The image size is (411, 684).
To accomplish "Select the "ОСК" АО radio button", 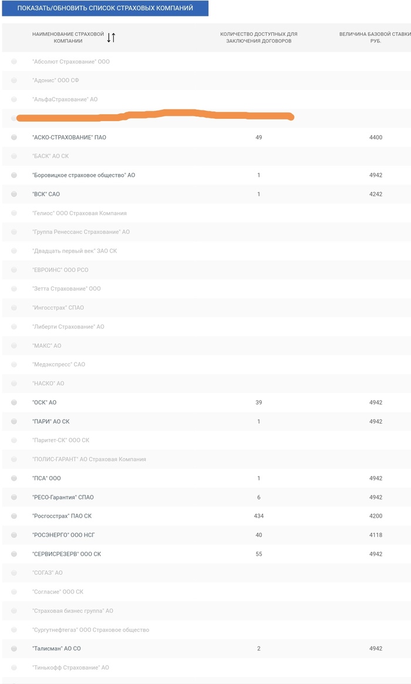I will click(x=14, y=403).
